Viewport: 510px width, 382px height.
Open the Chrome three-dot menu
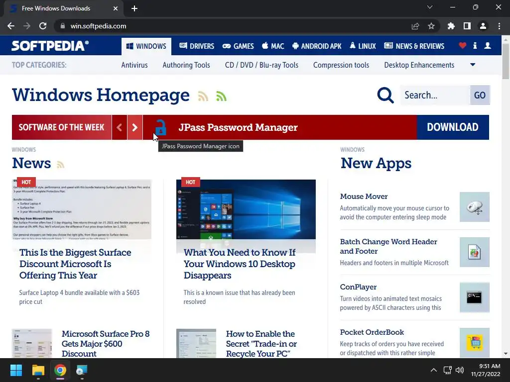[499, 26]
